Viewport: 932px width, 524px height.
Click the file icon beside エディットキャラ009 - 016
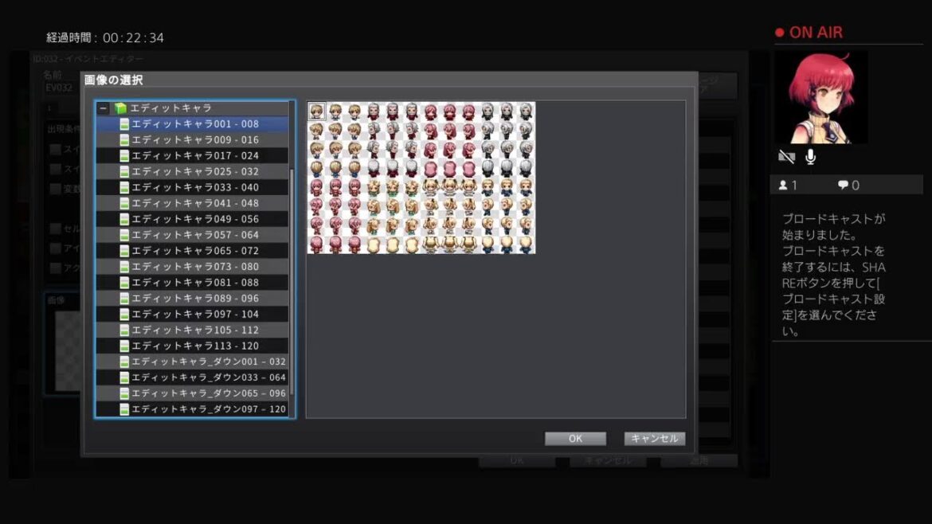pos(124,140)
